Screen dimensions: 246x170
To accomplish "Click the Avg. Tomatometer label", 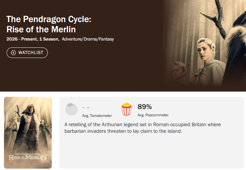I will (97, 116).
